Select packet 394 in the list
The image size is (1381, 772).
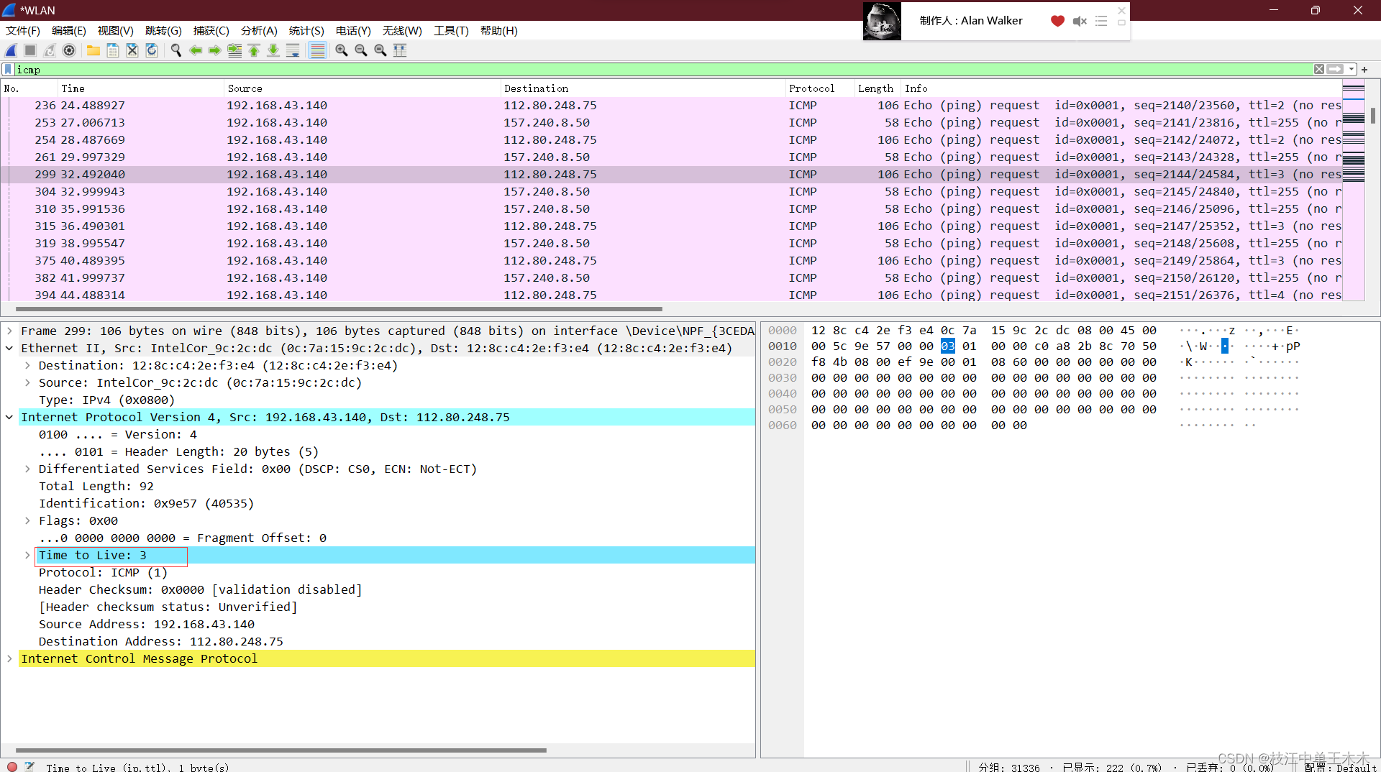[x=672, y=295]
